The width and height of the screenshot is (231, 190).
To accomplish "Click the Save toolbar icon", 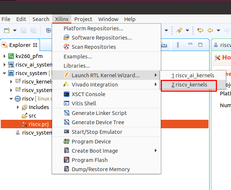I will point(23,30).
